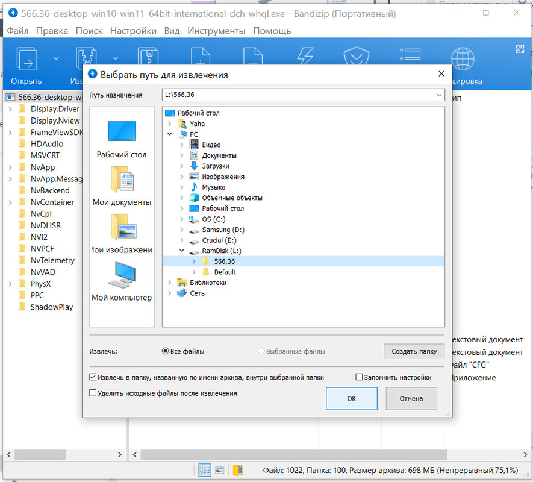
Task: Switch to icon view in status bar
Action: coord(220,470)
